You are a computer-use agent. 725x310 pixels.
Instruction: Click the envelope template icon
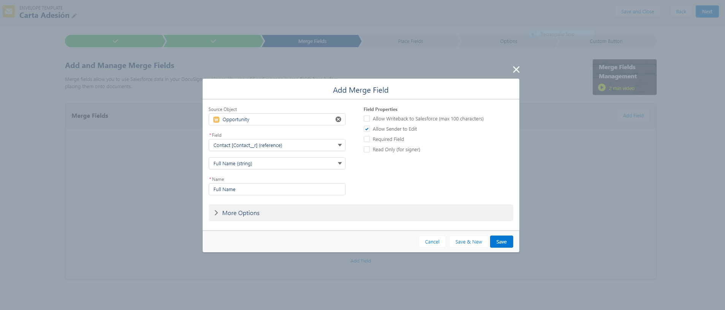click(x=9, y=12)
